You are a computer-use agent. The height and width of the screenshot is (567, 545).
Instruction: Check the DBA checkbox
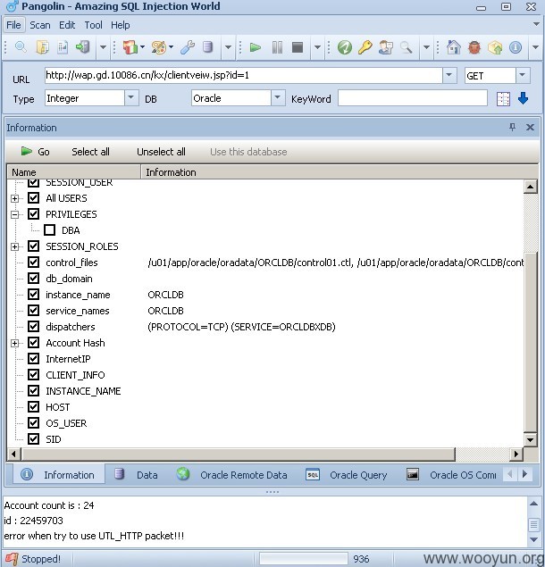click(x=49, y=230)
